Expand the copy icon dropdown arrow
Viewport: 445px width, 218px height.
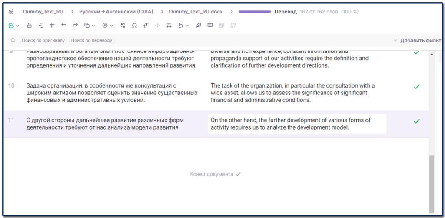pos(93,26)
